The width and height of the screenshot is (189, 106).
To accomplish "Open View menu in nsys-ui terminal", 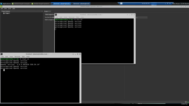I will click(11, 57).
